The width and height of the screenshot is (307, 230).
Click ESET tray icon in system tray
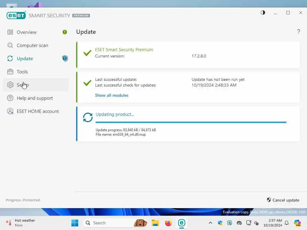point(229,223)
